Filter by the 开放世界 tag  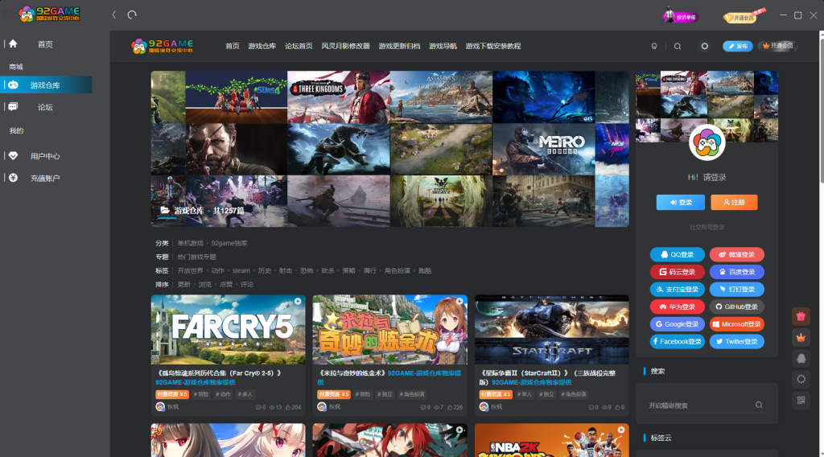pyautogui.click(x=191, y=271)
